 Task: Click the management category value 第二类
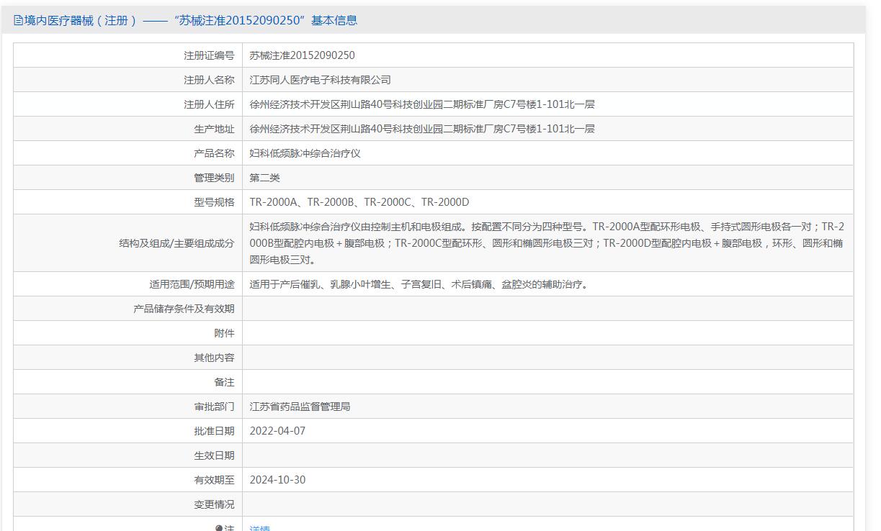click(265, 178)
